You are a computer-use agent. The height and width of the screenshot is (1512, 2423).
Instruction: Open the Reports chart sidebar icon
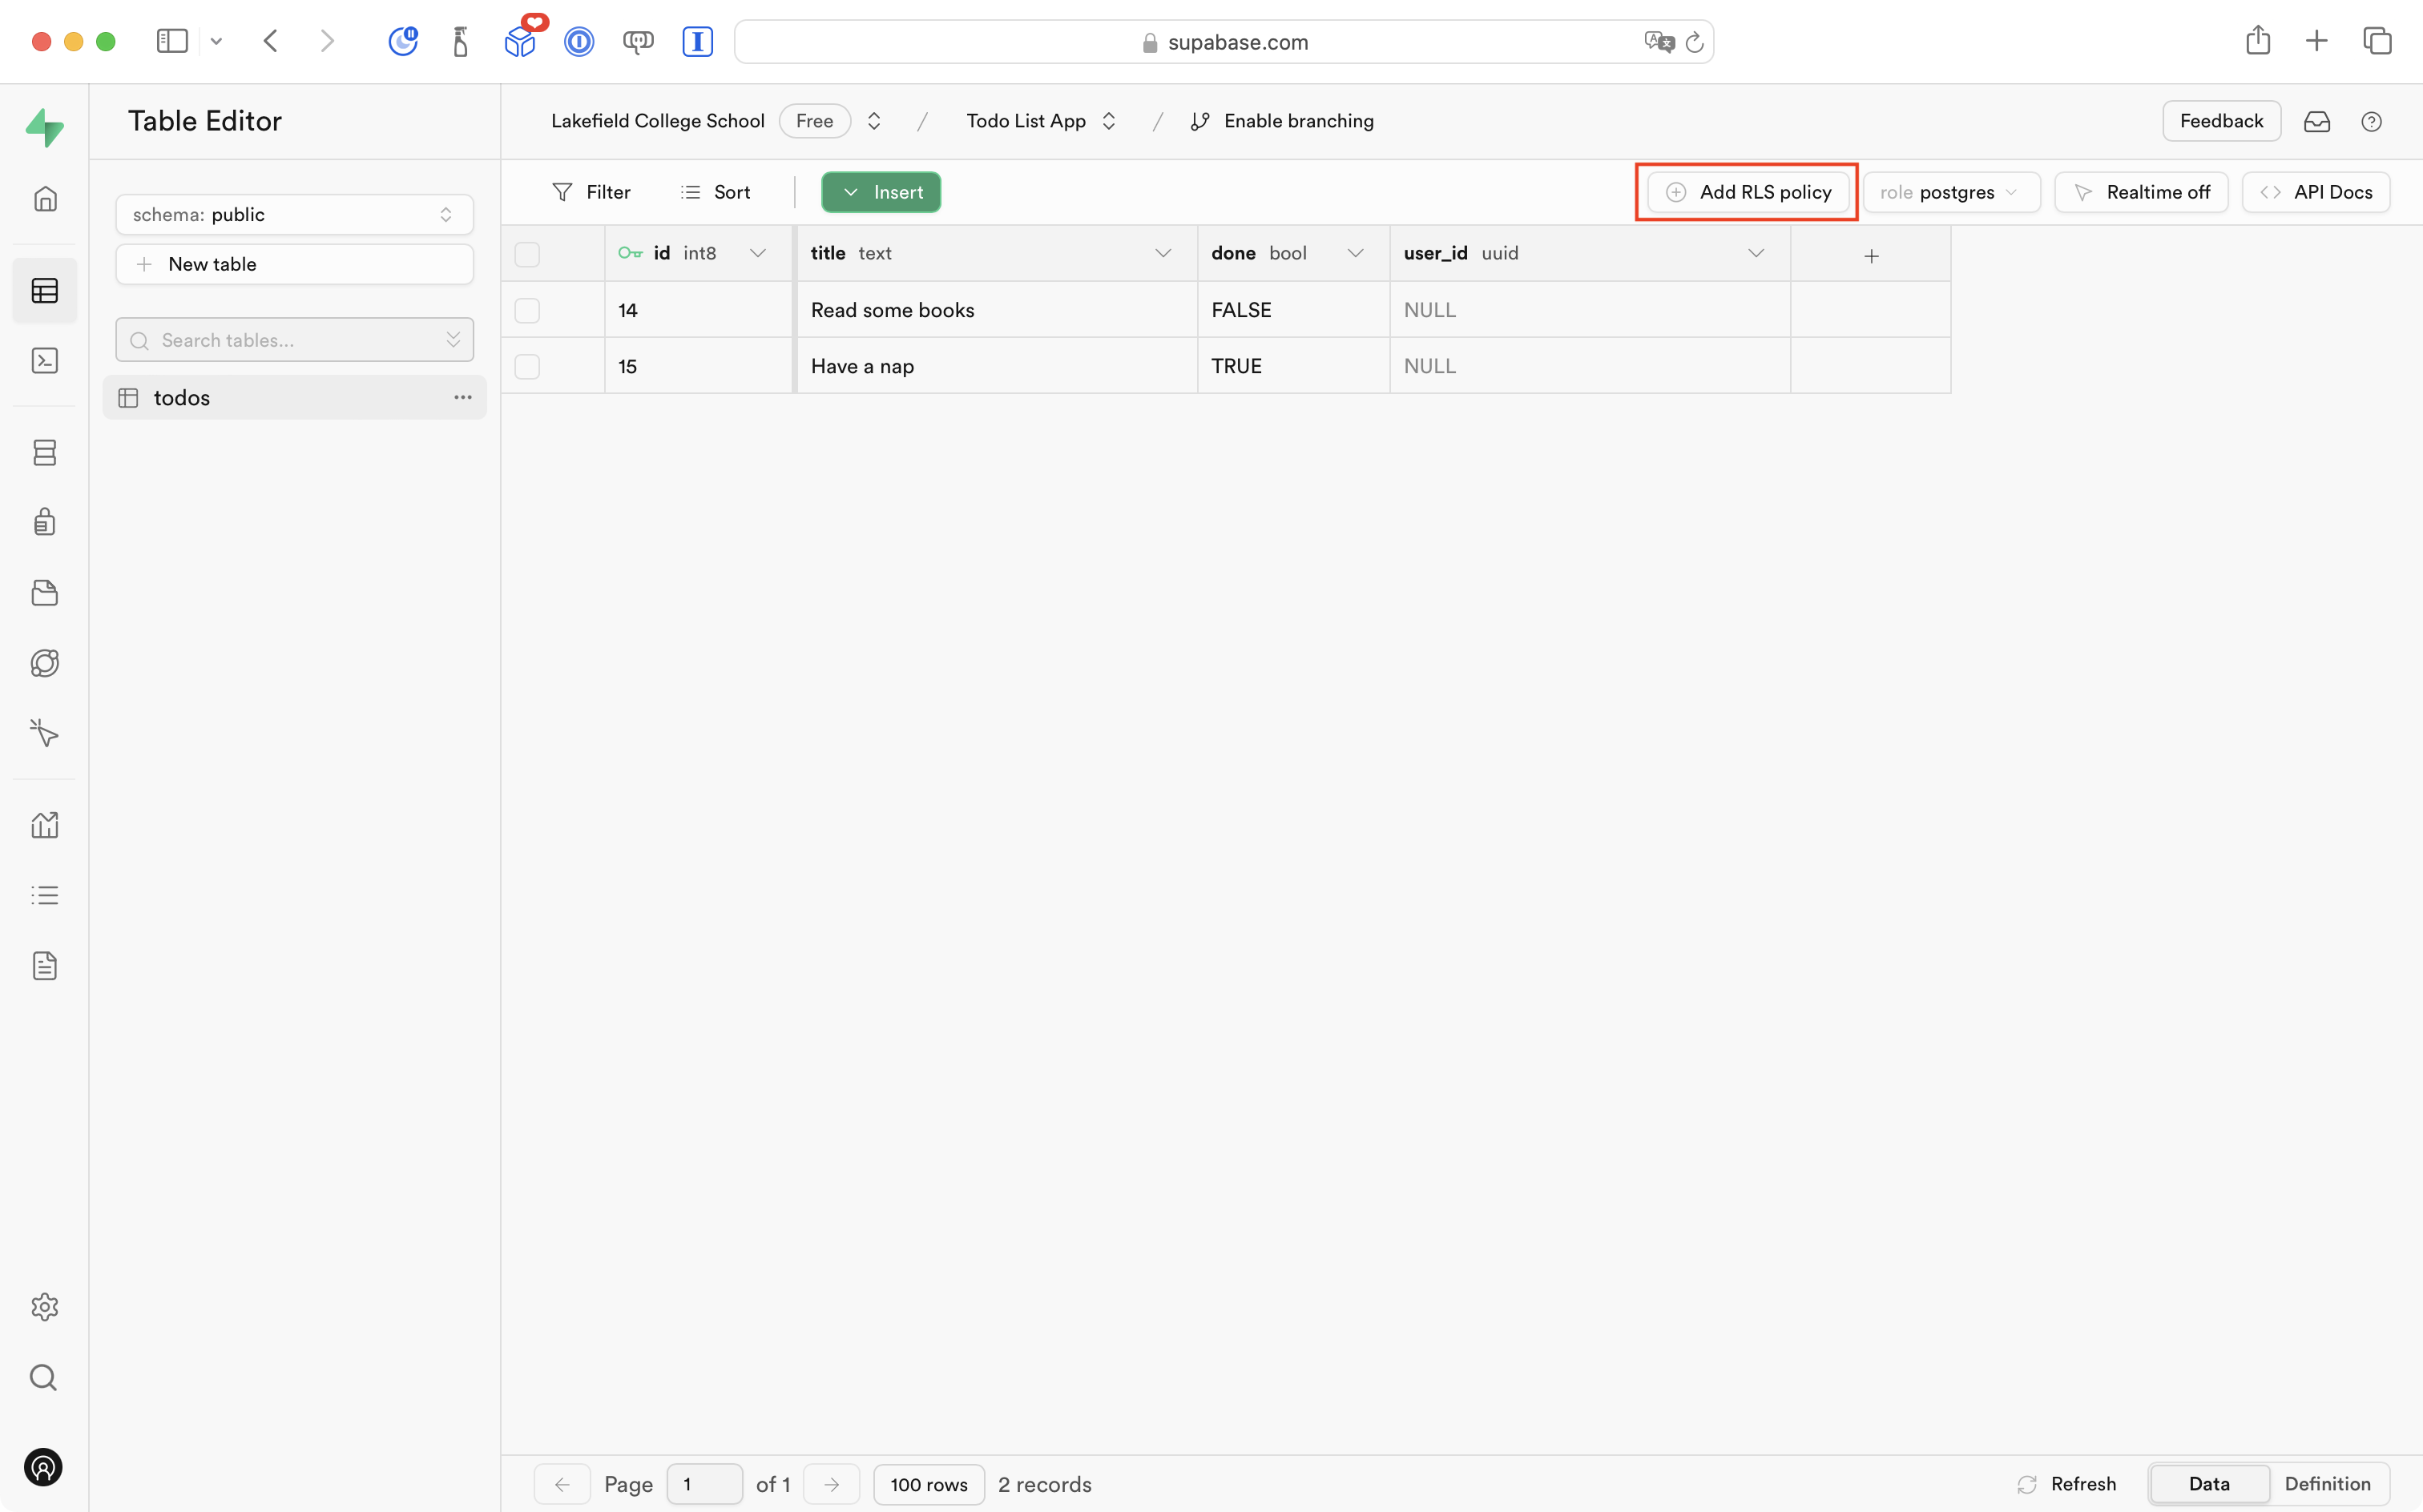tap(45, 825)
